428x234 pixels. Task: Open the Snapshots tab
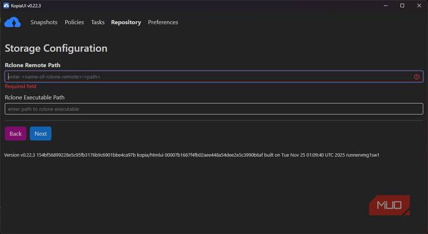pyautogui.click(x=44, y=22)
